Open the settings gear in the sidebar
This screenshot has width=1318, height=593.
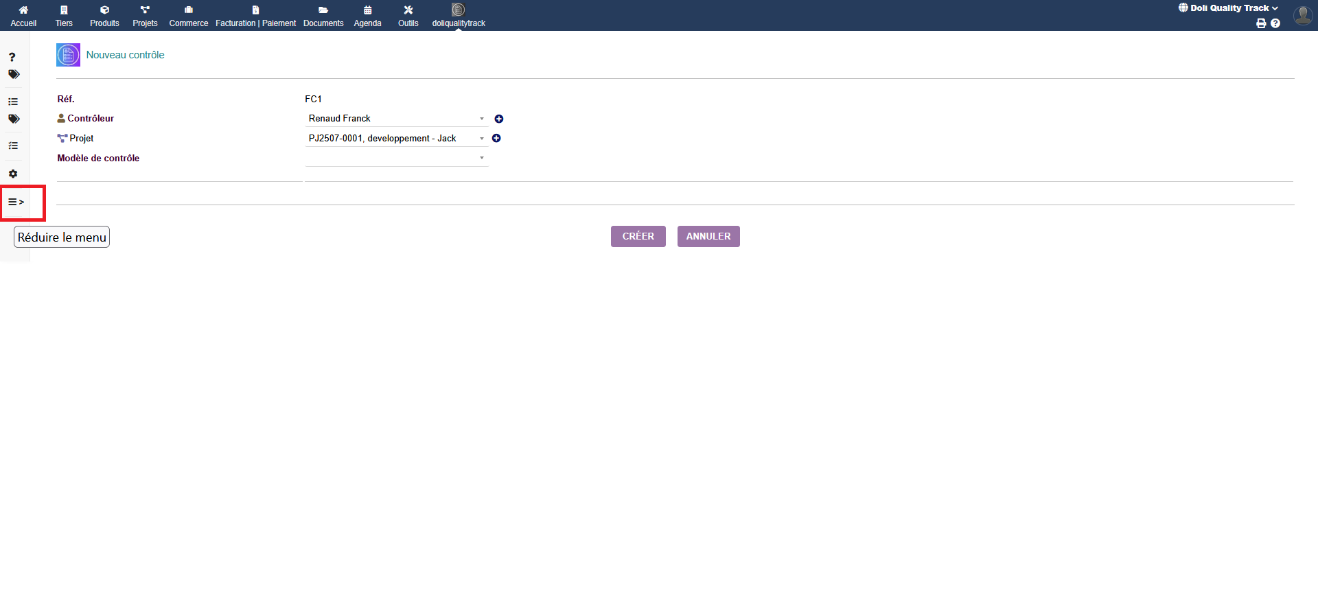click(13, 174)
